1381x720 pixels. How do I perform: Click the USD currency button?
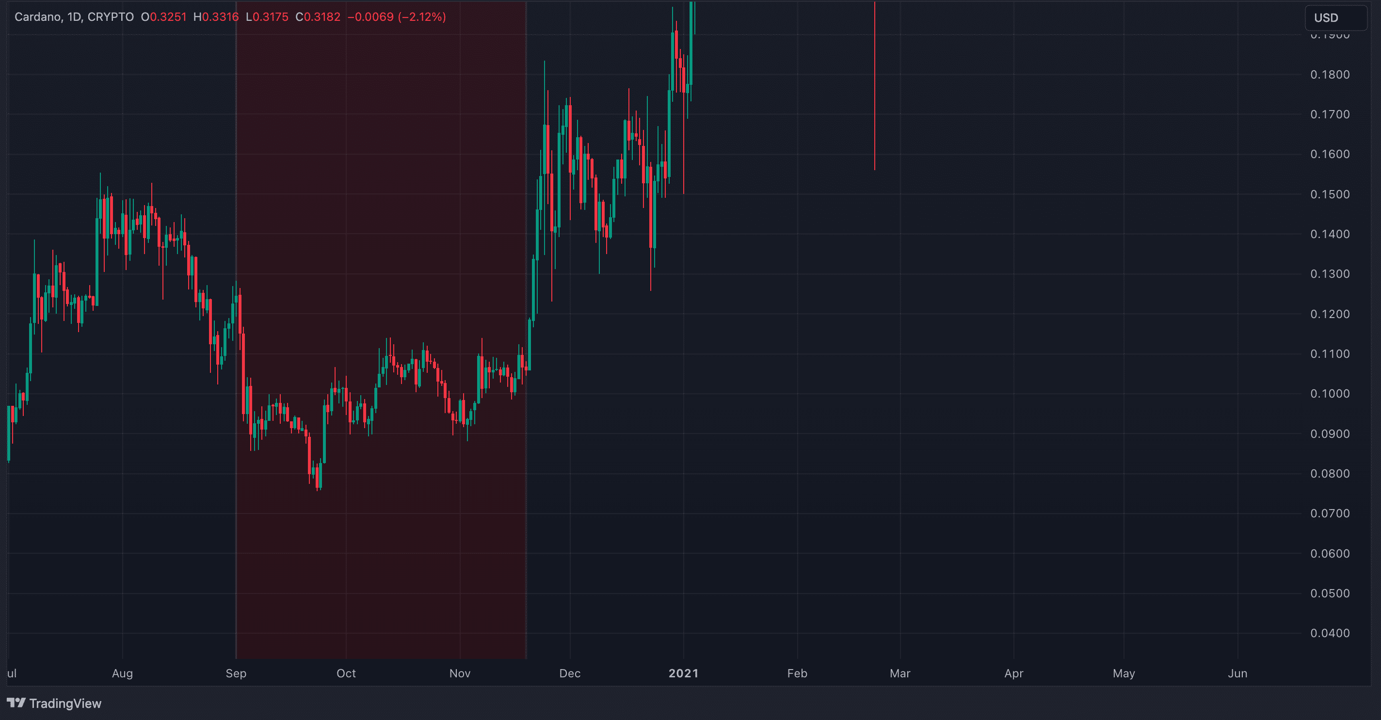pos(1335,17)
